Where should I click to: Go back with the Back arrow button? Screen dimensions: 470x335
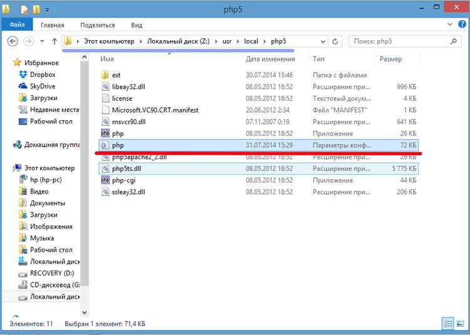(13, 41)
